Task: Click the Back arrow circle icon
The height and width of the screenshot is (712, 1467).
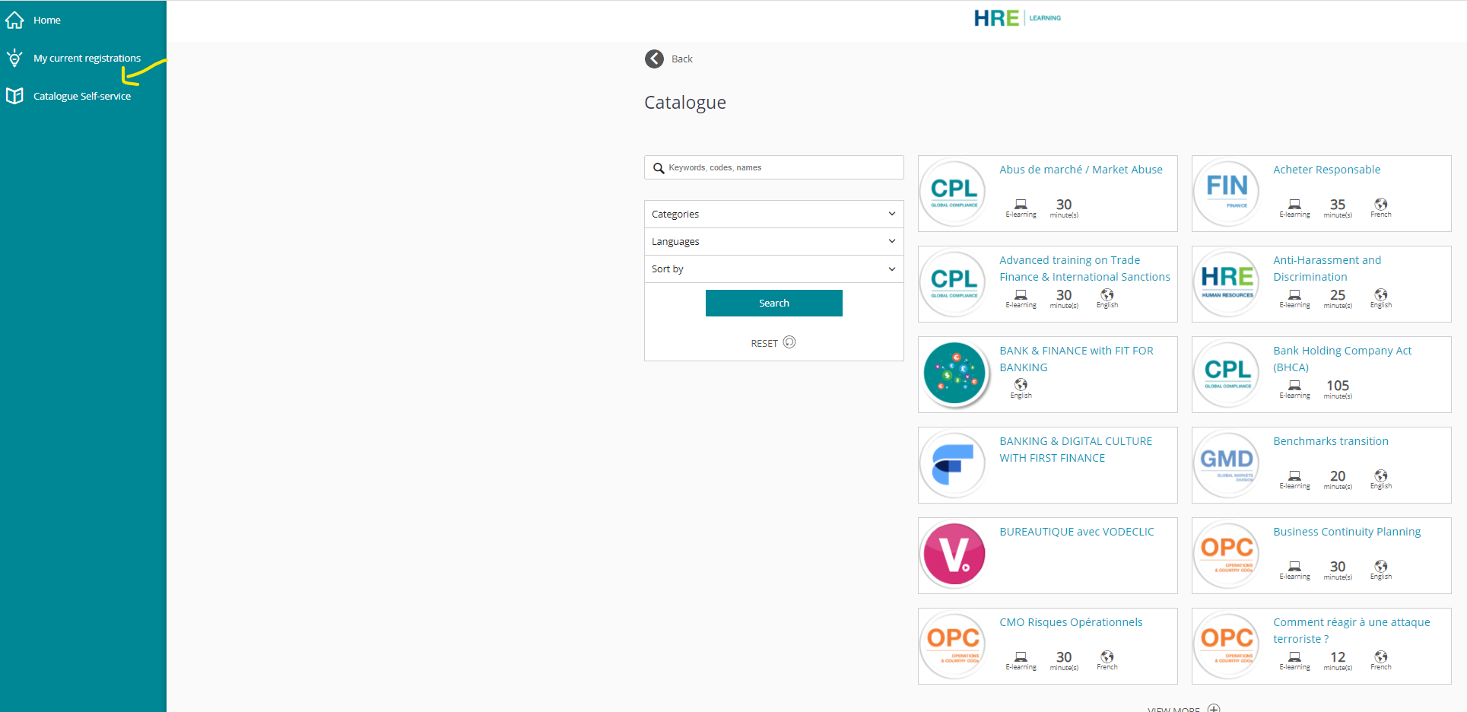Action: click(654, 59)
